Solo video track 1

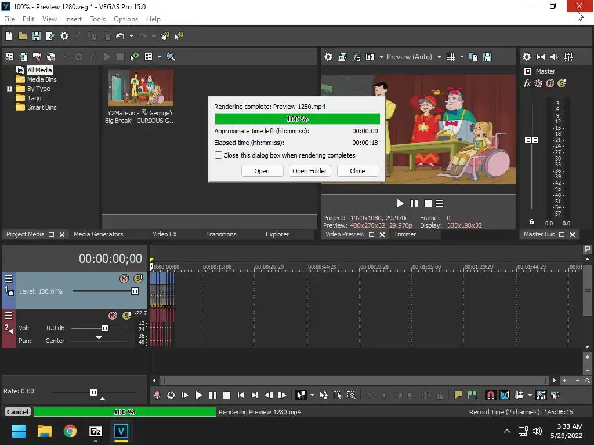pyautogui.click(x=138, y=279)
